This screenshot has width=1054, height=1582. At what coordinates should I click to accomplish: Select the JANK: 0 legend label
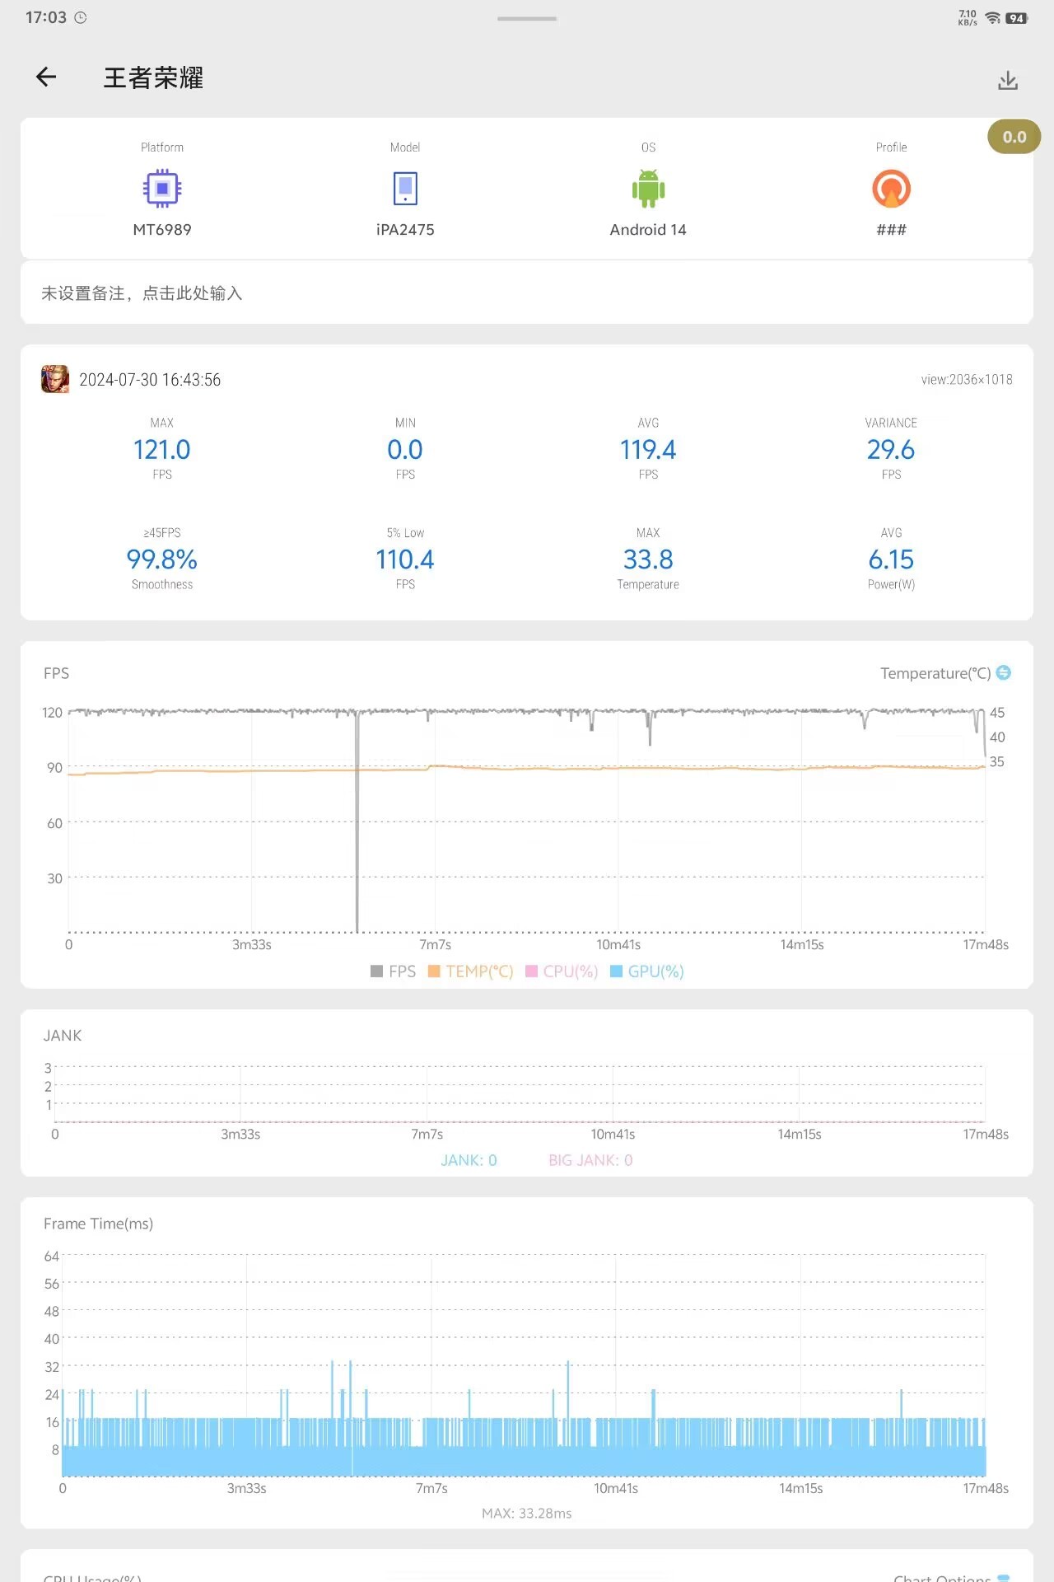click(x=469, y=1160)
